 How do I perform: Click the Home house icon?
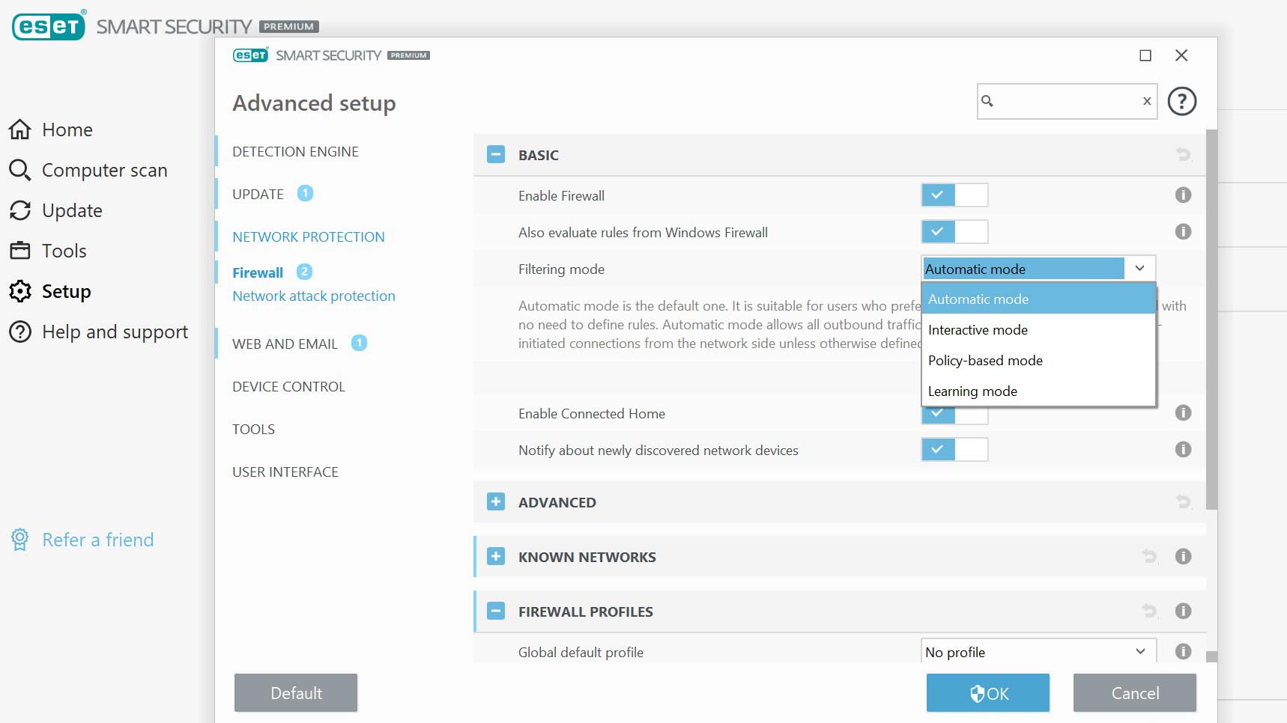(x=20, y=129)
